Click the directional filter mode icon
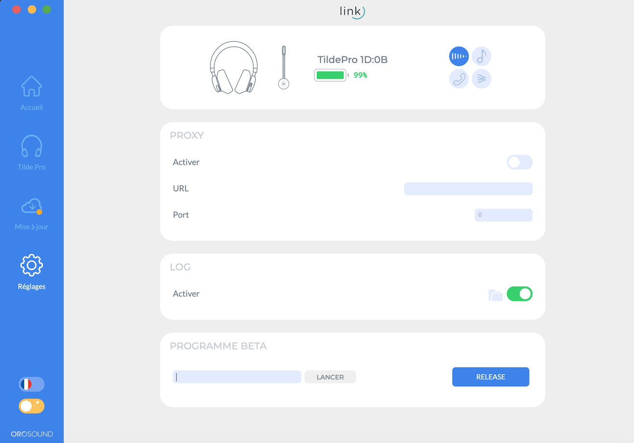This screenshot has height=443, width=634. pyautogui.click(x=481, y=78)
